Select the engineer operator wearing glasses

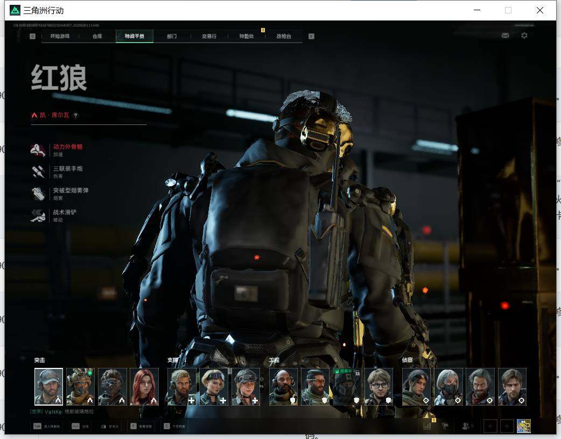[x=378, y=387]
